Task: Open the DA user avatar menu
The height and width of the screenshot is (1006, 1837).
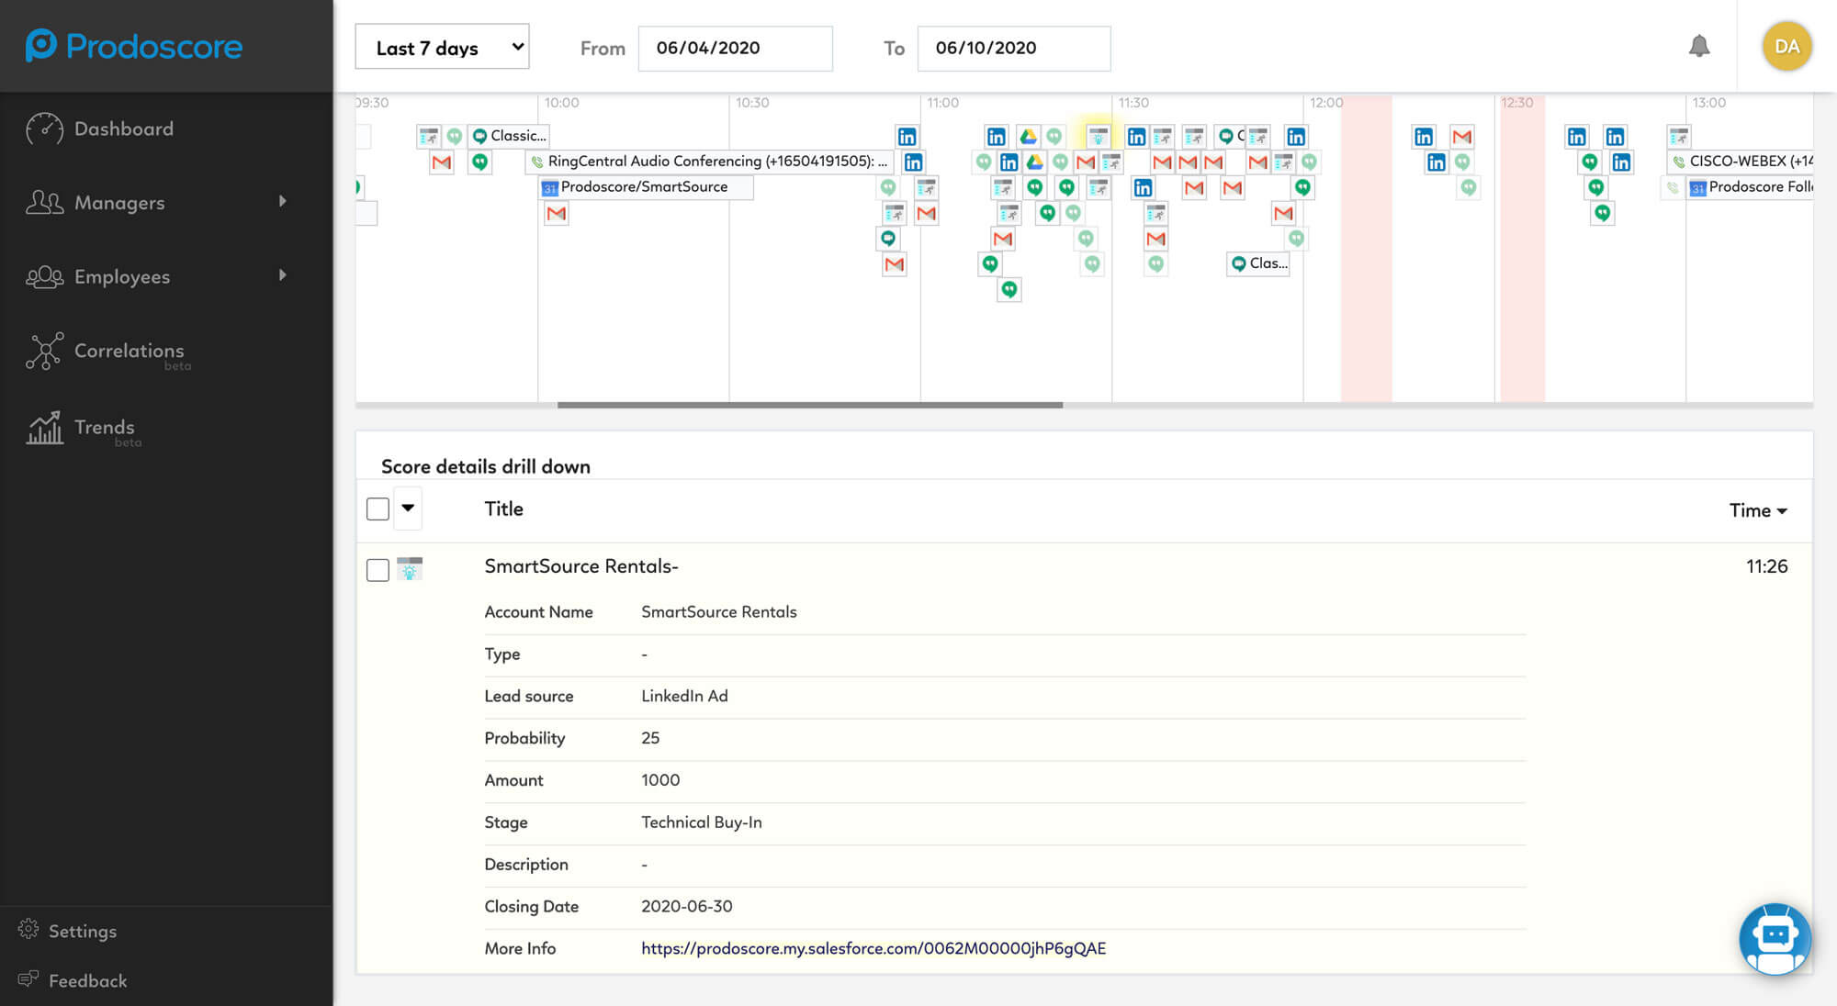Action: pos(1786,46)
